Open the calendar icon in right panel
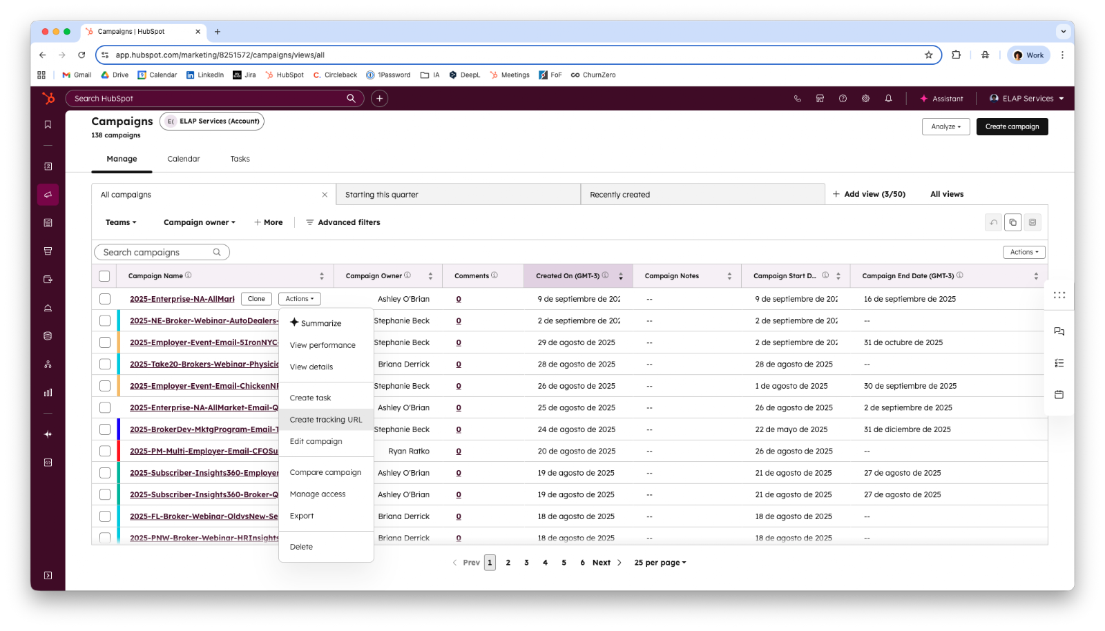1105x631 pixels. coord(1059,395)
